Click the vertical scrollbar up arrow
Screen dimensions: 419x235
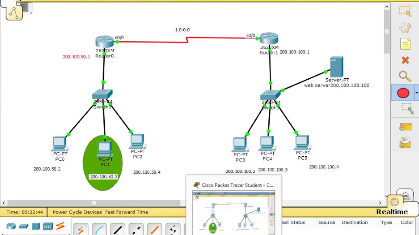[x=387, y=7]
